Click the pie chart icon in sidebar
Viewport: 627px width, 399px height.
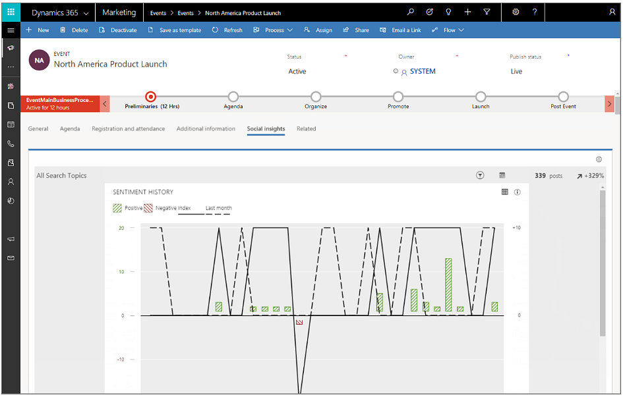(11, 201)
